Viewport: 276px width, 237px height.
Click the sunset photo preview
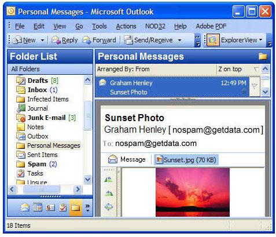click(x=193, y=192)
